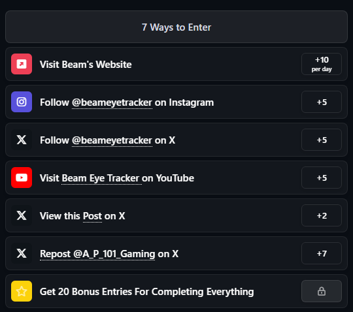
Task: Expand the Follow @beameyetracker on X entry
Action: click(x=176, y=140)
